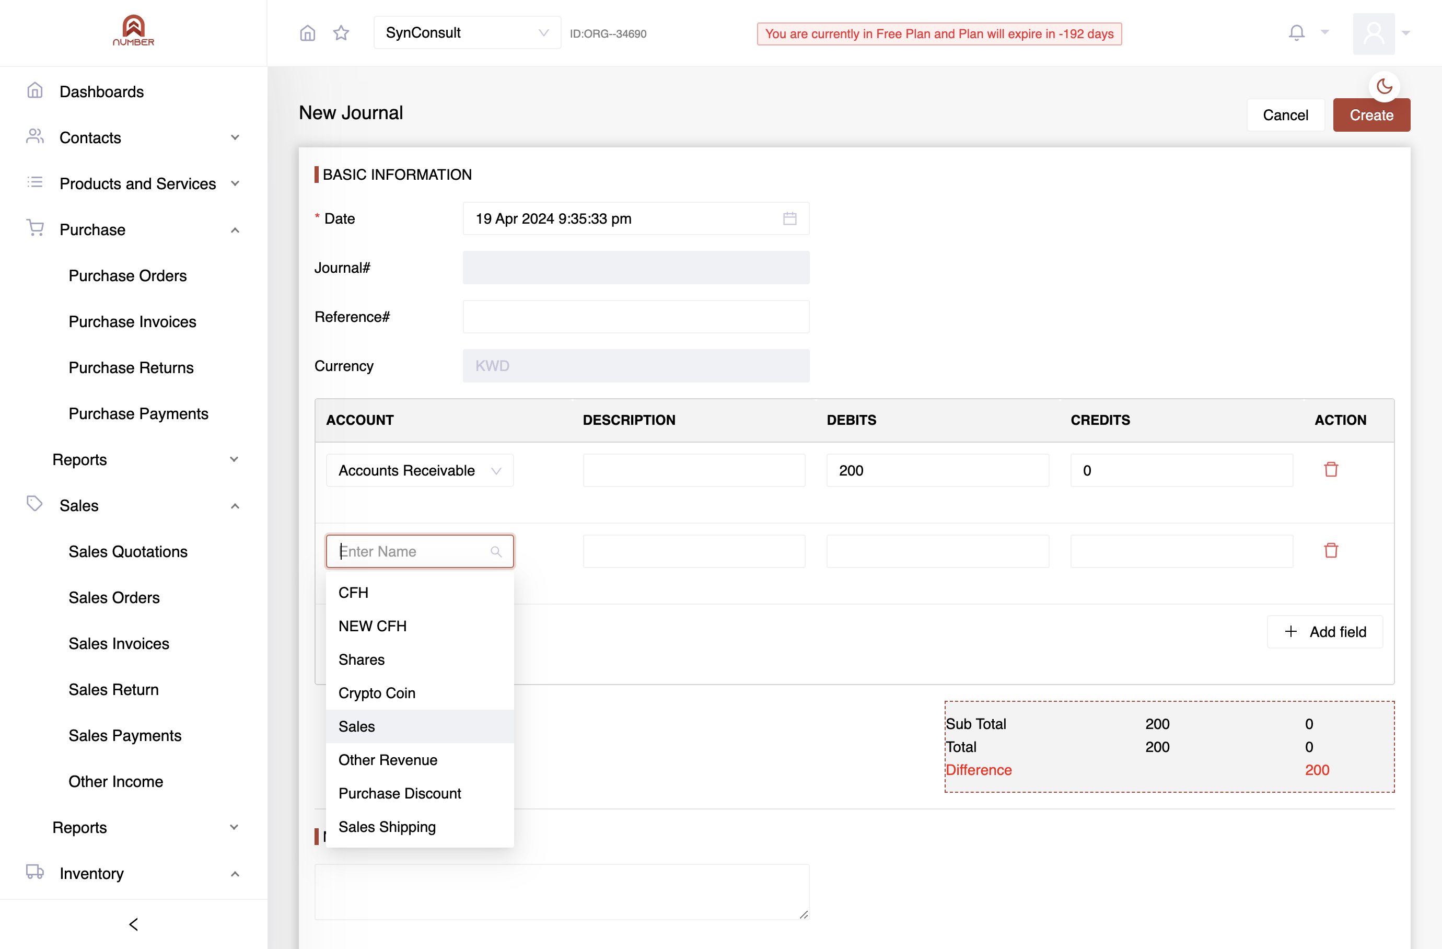
Task: Choose Purchase Discount option
Action: click(420, 793)
